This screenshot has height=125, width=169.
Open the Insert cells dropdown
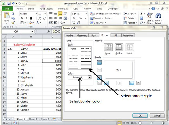click(x=129, y=14)
